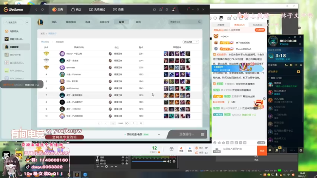Open the 商店 tab in WeGame
Viewport: 317px width, 178px height.
coord(76,9)
